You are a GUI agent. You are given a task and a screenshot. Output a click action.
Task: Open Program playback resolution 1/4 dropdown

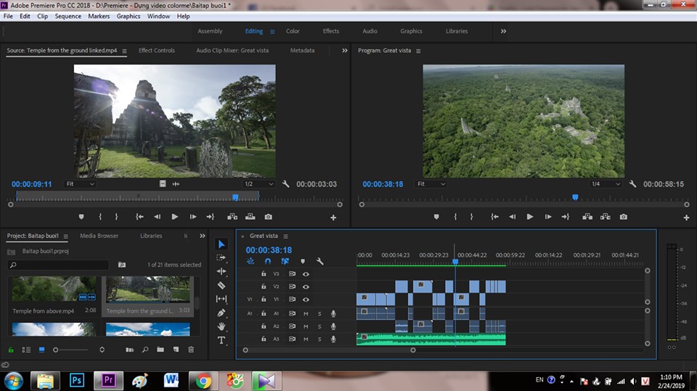[606, 184]
